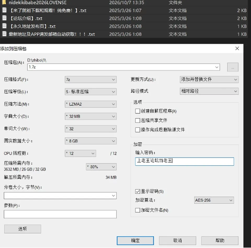The width and height of the screenshot is (251, 248).
Task: Click the 确定 button
Action: pyautogui.click(x=135, y=240)
